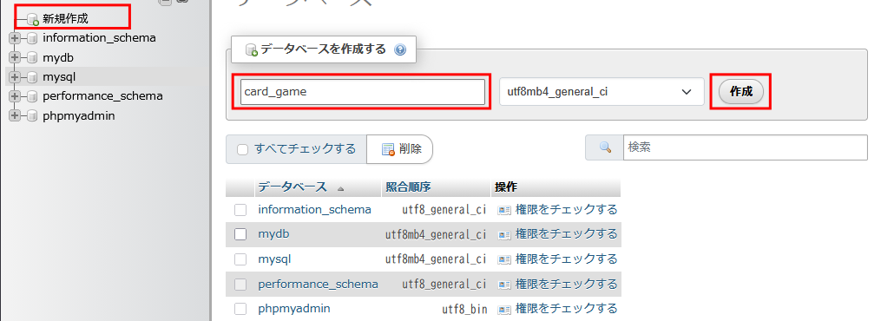Click the magnifier icon next to the search box
The image size is (881, 321).
point(605,147)
